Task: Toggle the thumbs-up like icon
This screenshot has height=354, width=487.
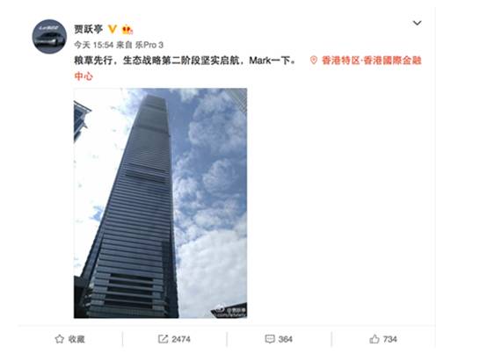Action: (x=374, y=339)
